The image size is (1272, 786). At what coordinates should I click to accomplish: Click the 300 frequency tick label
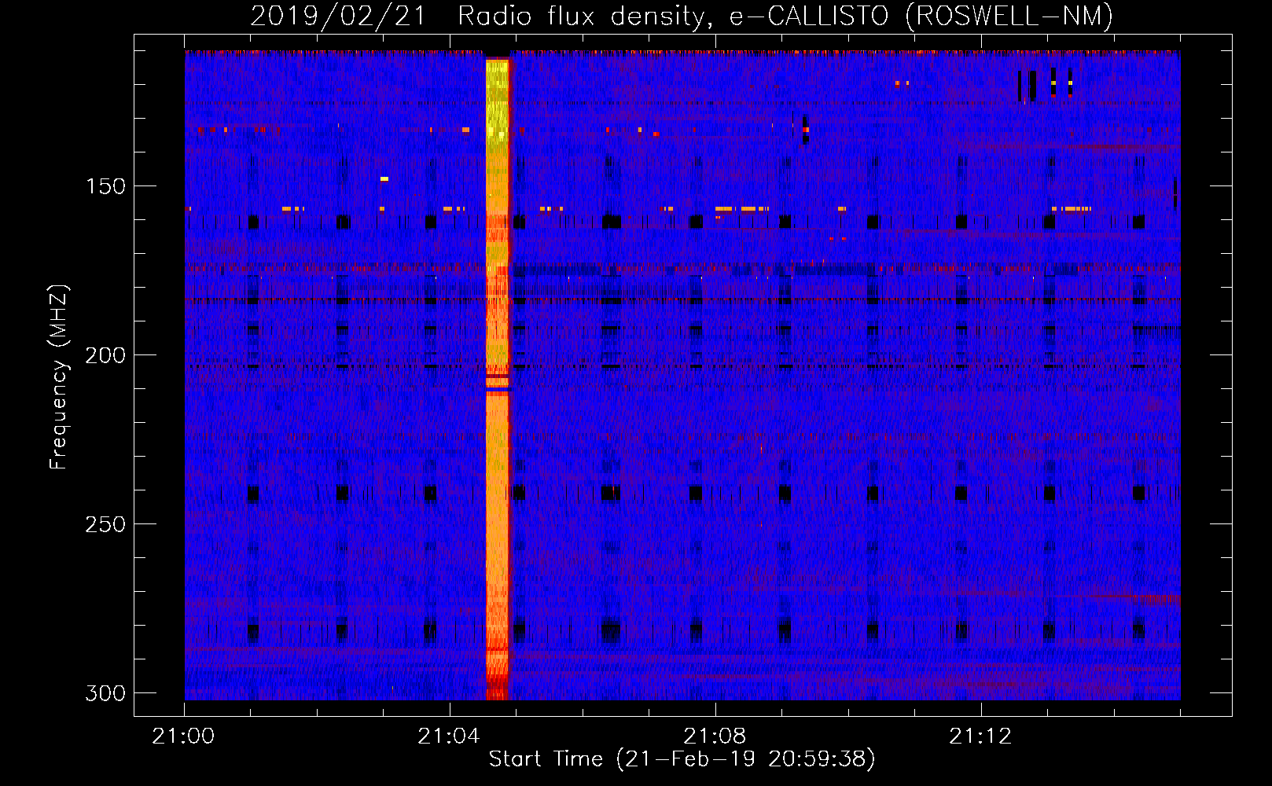(x=105, y=693)
